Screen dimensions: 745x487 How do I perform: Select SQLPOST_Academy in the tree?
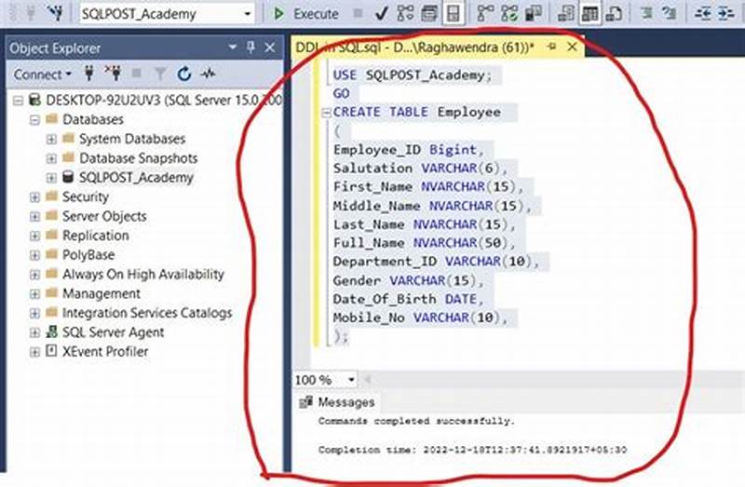136,178
